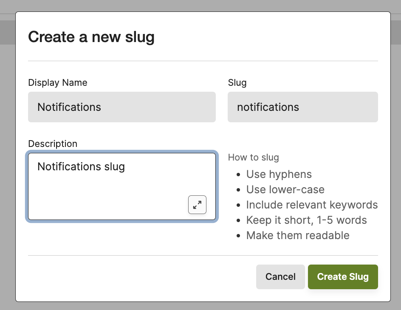
Task: Click the "Use lower-case" tip
Action: 285,190
